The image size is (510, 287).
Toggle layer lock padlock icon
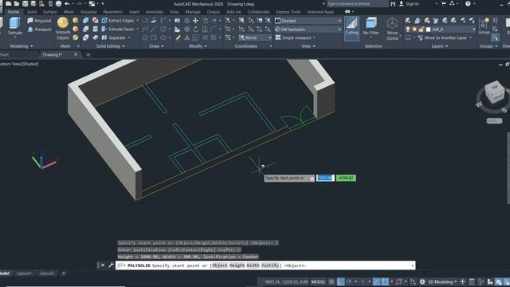point(422,29)
